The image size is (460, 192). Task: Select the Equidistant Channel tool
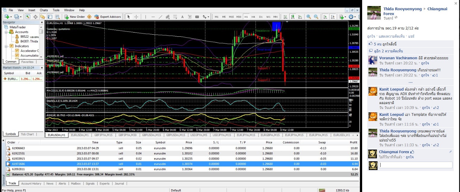tap(168, 17)
